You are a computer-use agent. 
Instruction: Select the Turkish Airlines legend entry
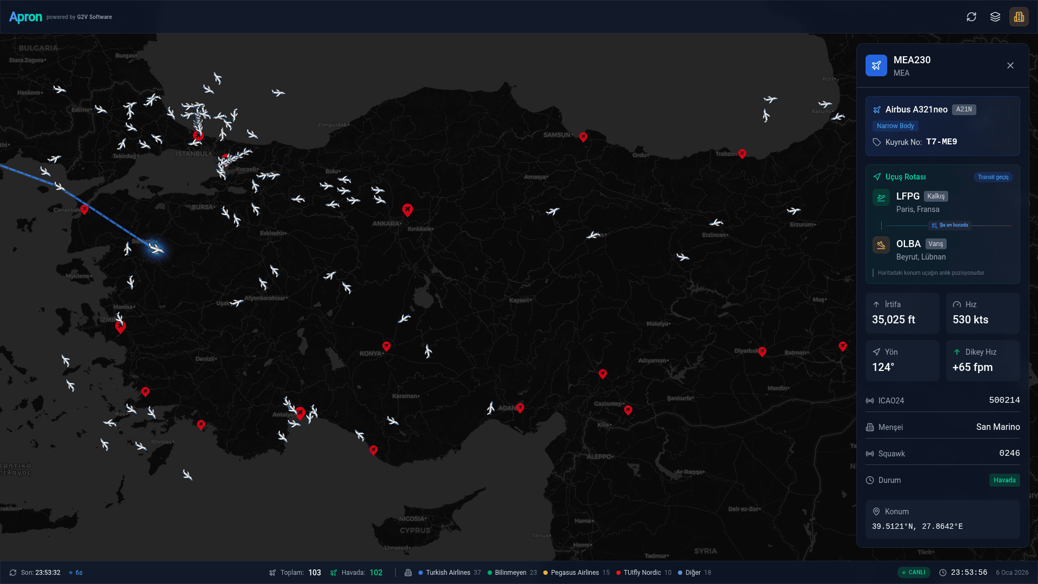coord(449,572)
